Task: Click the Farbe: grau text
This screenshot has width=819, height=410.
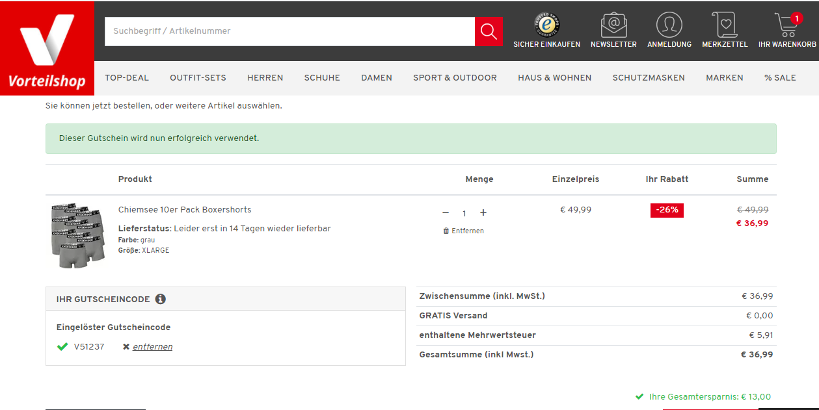Action: coord(137,240)
